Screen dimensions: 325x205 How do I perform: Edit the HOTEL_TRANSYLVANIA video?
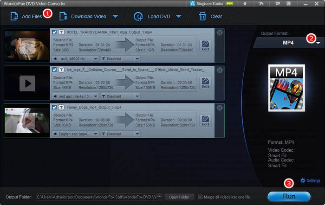205,45
